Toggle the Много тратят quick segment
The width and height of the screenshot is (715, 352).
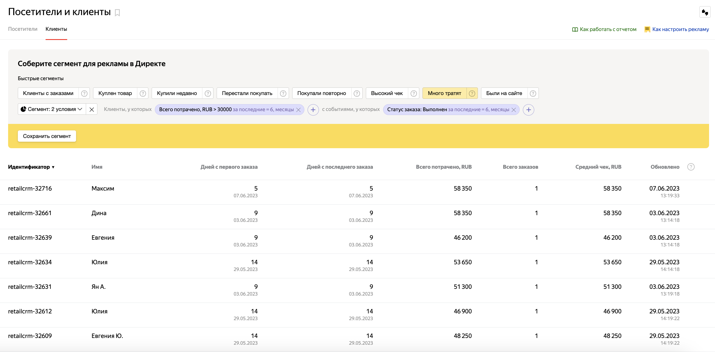(x=444, y=93)
